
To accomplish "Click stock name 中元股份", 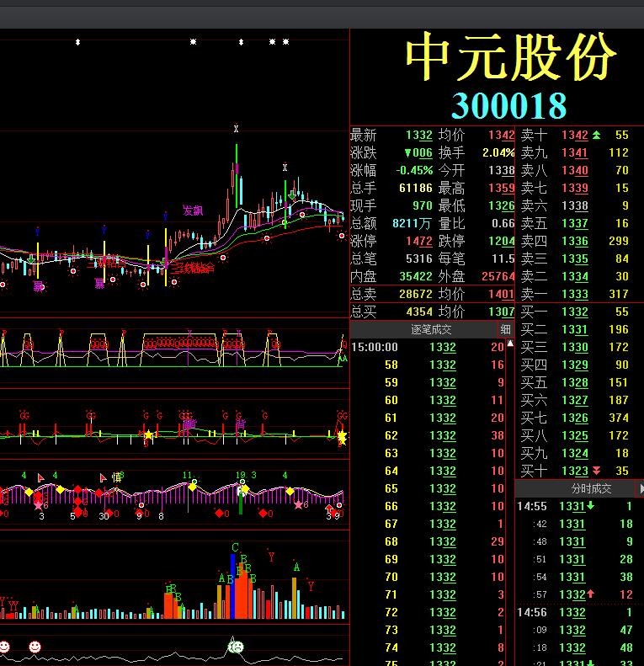I will point(511,57).
